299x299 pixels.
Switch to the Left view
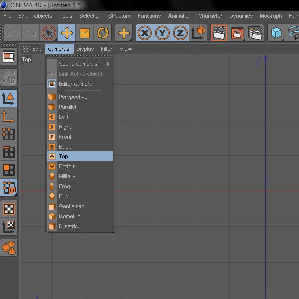coord(80,117)
